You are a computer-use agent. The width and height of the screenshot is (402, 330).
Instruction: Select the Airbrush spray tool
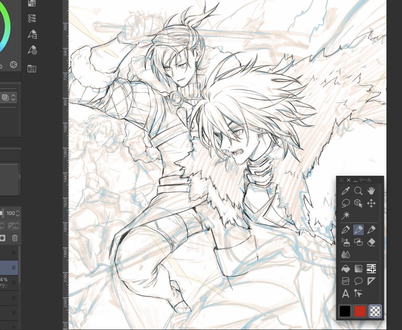click(x=346, y=242)
